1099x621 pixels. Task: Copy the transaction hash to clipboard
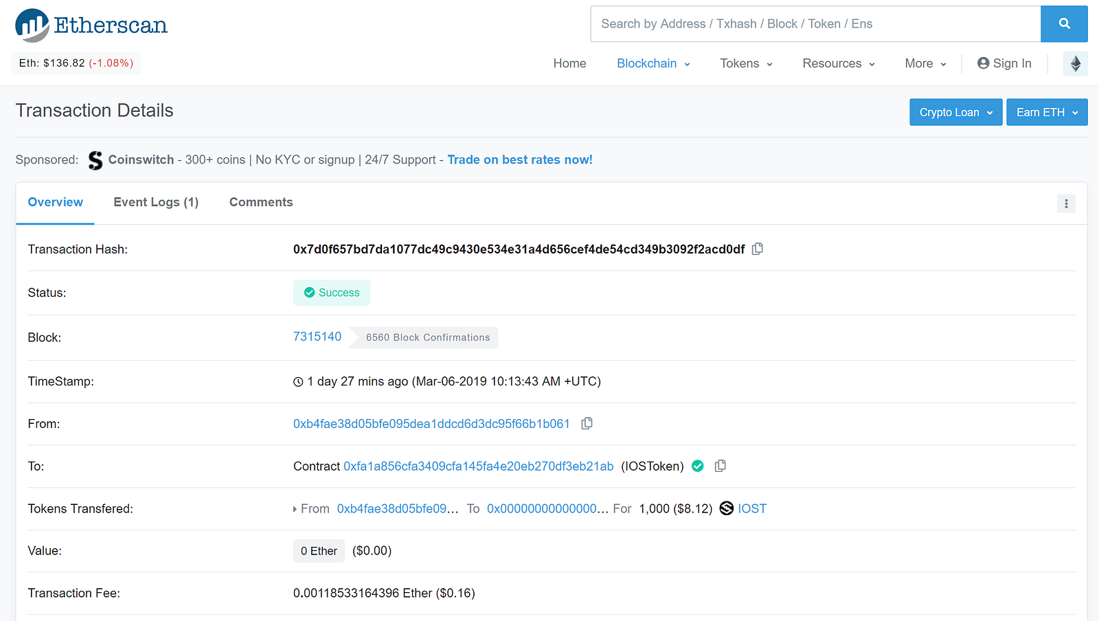tap(758, 249)
